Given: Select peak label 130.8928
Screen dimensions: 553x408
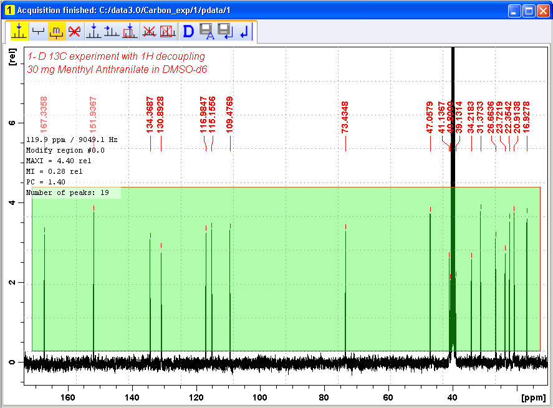Looking at the screenshot, I should [160, 115].
